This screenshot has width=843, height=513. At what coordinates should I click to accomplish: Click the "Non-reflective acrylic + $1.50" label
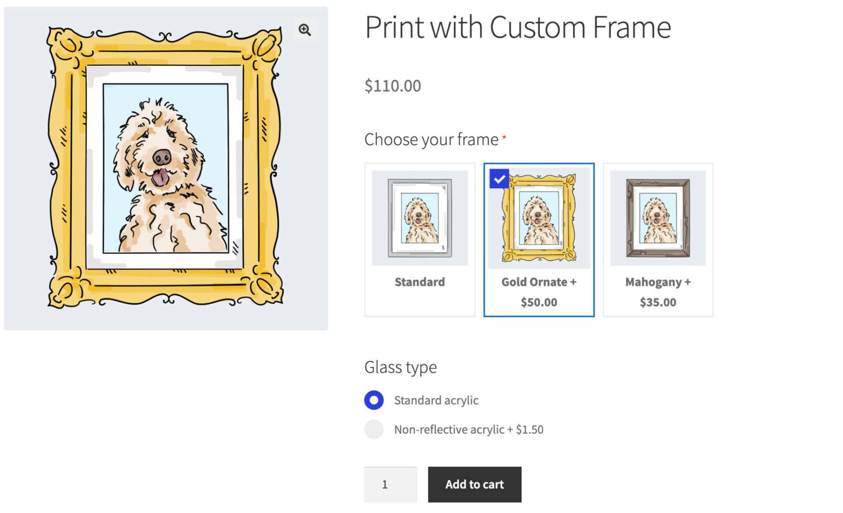click(468, 429)
